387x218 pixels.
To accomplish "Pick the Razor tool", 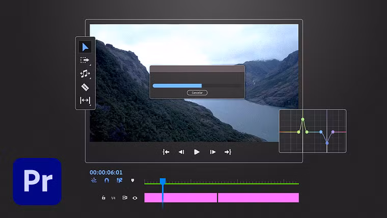I will pos(85,87).
